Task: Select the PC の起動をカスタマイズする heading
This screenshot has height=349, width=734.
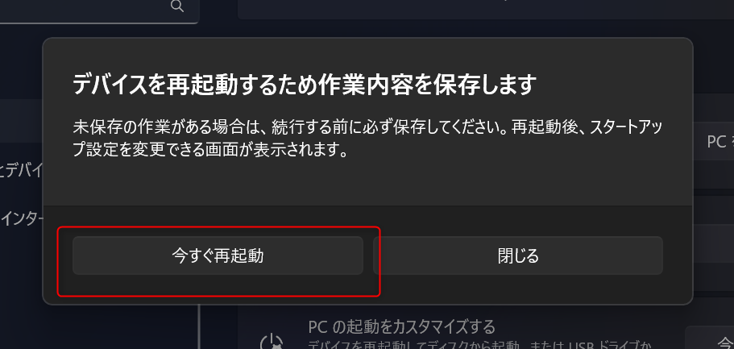Action: pyautogui.click(x=401, y=326)
